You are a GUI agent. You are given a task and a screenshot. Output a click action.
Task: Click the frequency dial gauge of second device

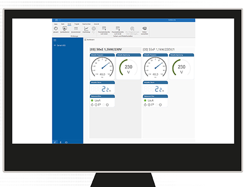pos(155,68)
